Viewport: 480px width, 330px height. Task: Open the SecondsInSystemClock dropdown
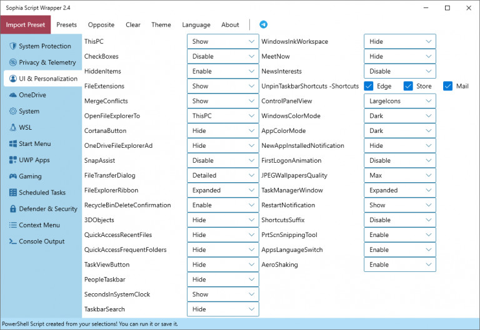[x=223, y=294]
